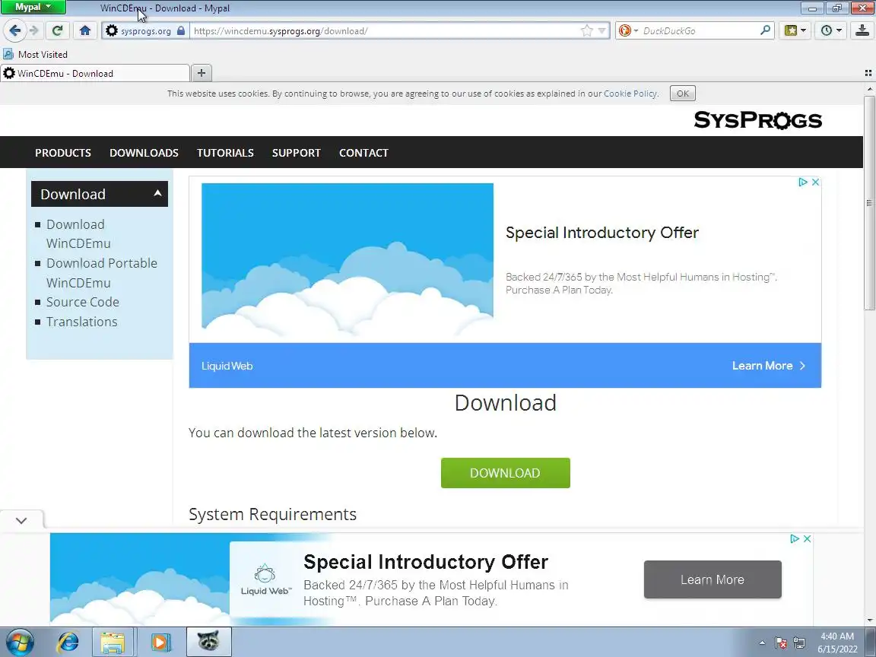Viewport: 876px width, 657px height.
Task: Open the DOWNLOADS menu
Action: [144, 153]
